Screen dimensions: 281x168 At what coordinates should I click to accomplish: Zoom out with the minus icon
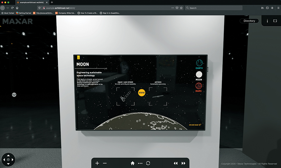(105, 163)
